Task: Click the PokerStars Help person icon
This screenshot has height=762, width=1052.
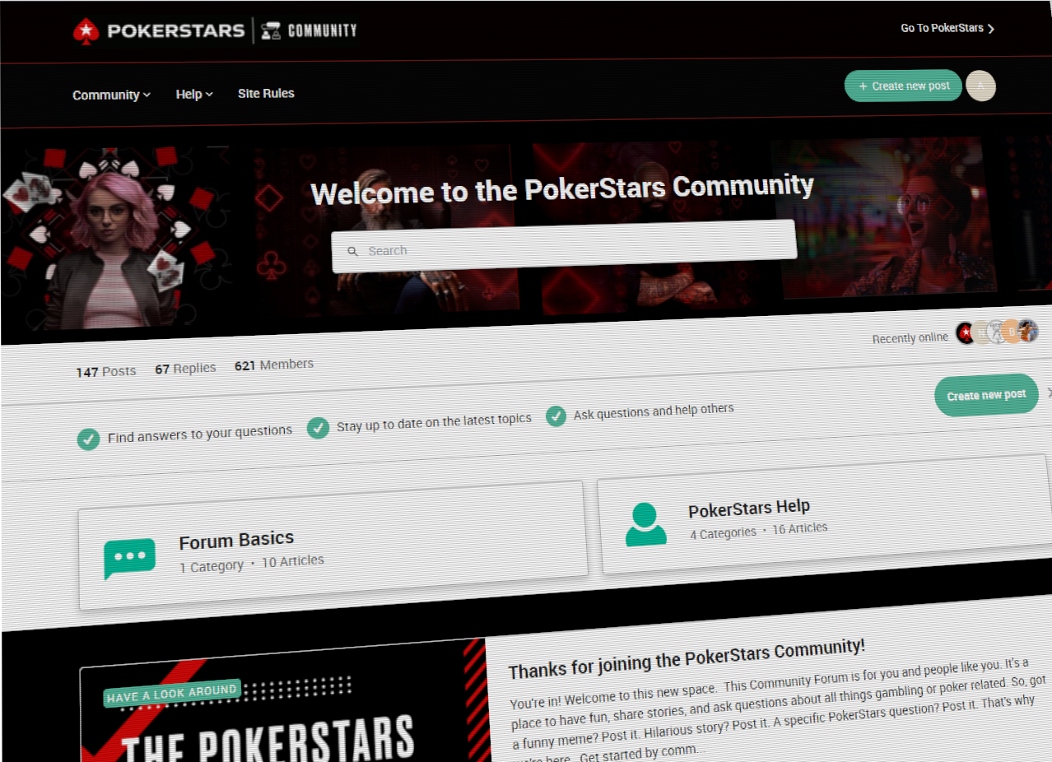Action: (646, 524)
